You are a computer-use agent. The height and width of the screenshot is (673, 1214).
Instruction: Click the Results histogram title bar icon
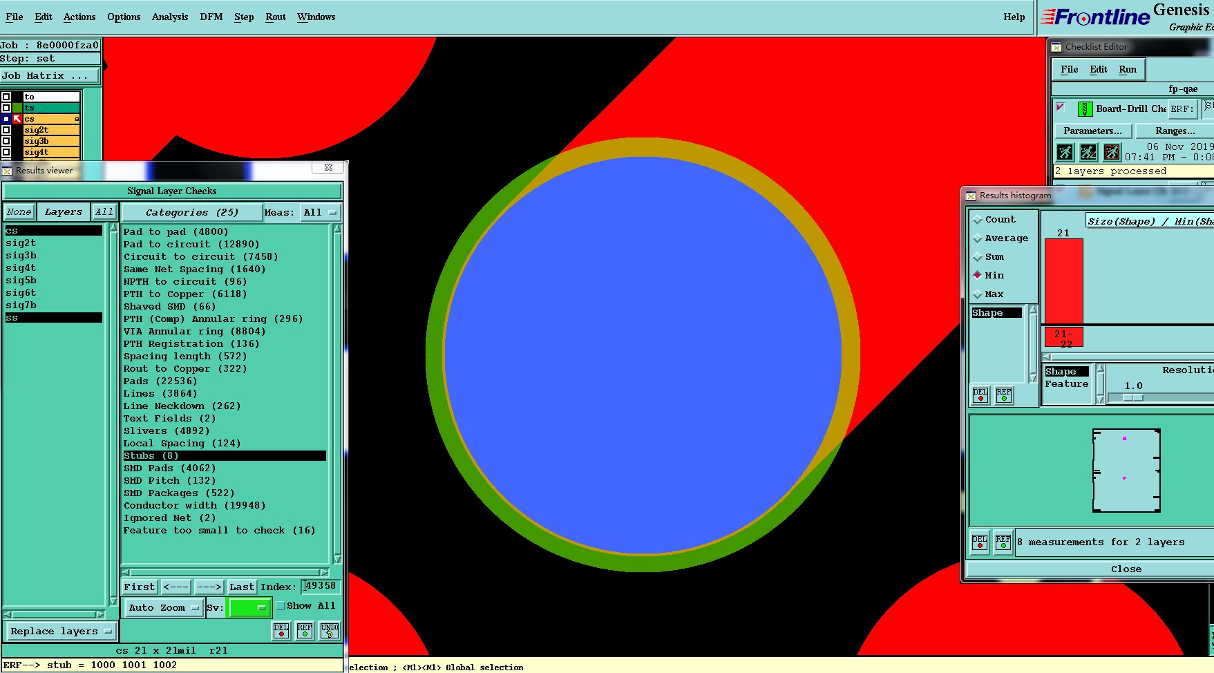(971, 196)
